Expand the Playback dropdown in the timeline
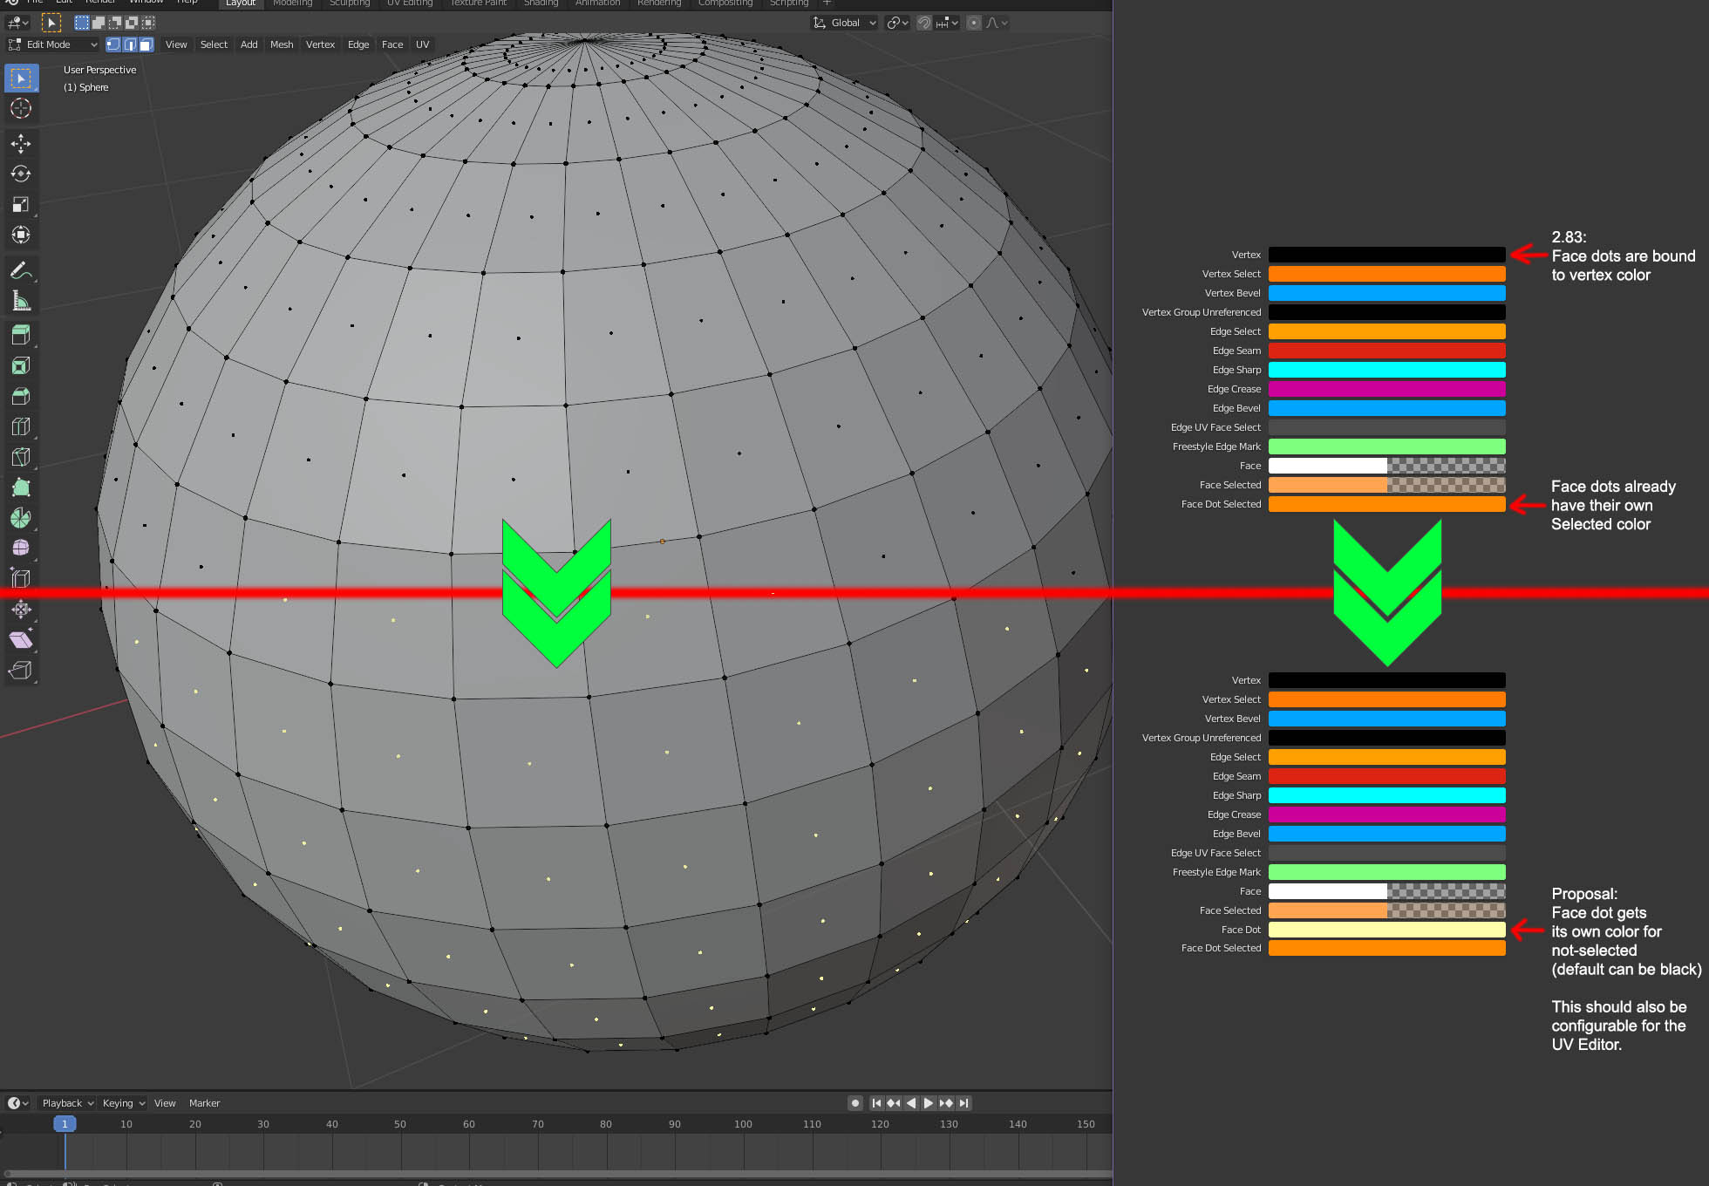This screenshot has height=1186, width=1709. [67, 1103]
